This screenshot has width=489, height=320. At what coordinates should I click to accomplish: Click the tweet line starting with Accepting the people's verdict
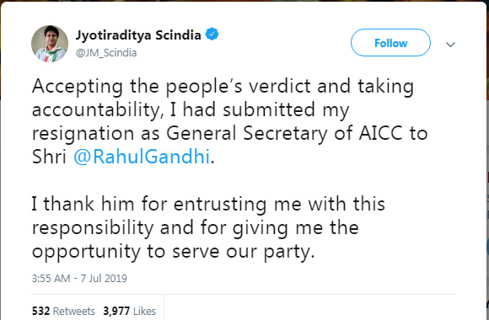point(223,87)
